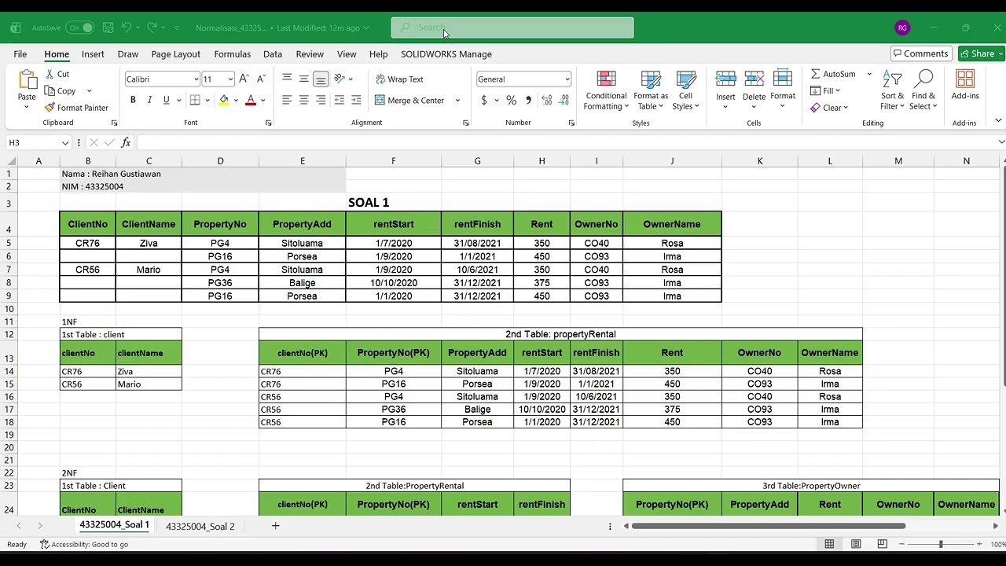This screenshot has width=1006, height=566.
Task: Apply Percent Style
Action: (512, 100)
